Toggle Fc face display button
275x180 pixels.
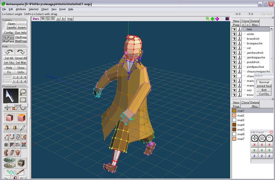click(53, 19)
